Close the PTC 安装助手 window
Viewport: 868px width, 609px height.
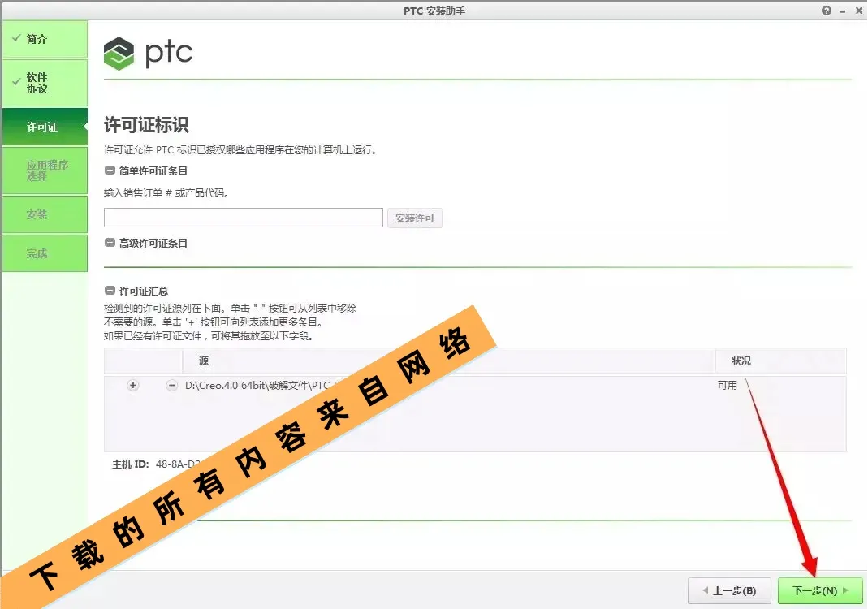point(858,11)
